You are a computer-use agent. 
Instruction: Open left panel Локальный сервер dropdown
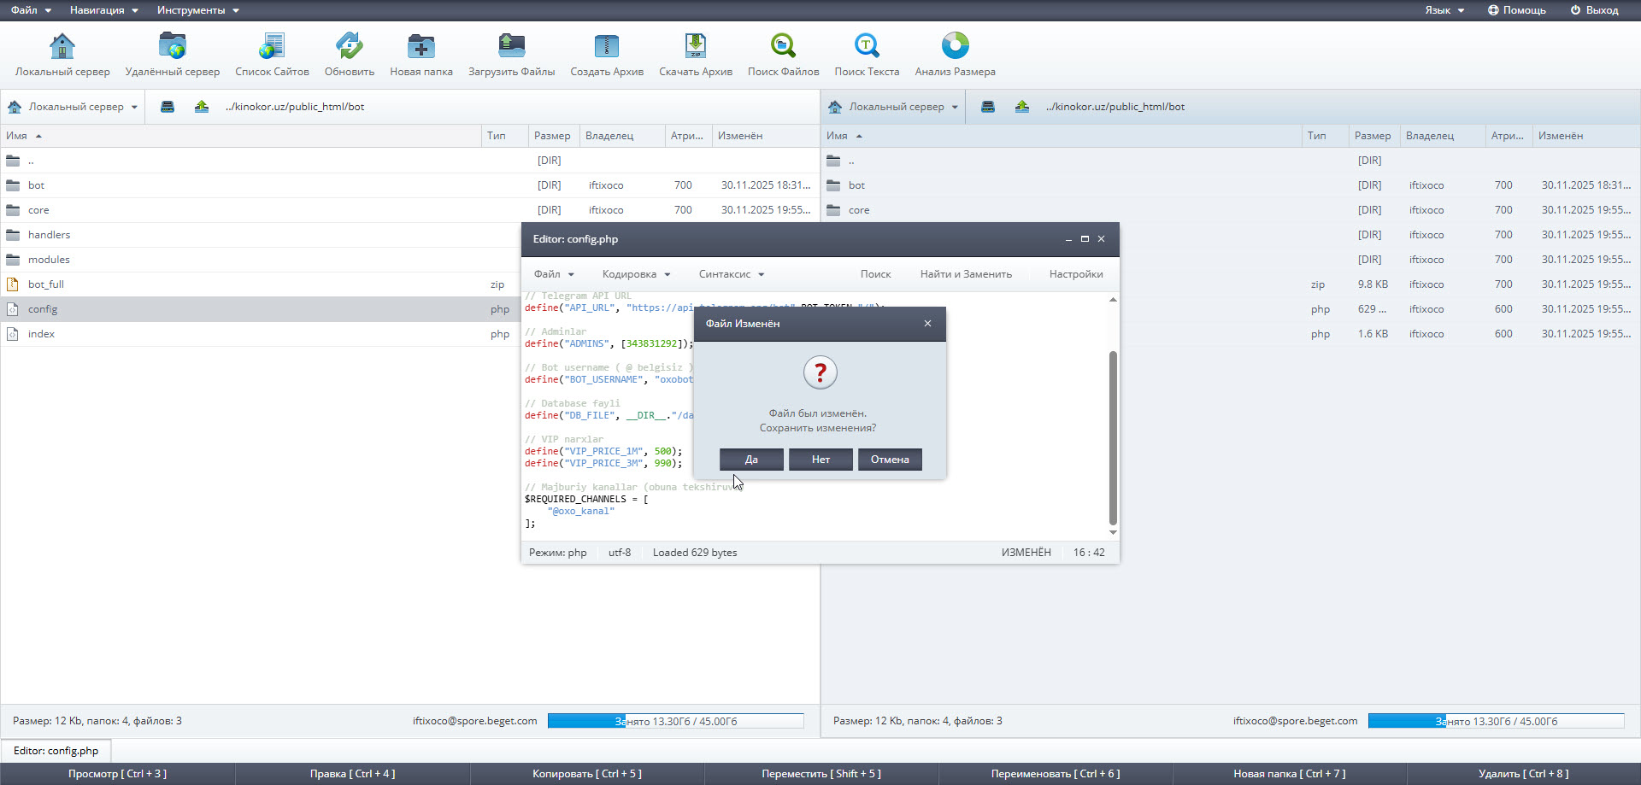click(74, 107)
